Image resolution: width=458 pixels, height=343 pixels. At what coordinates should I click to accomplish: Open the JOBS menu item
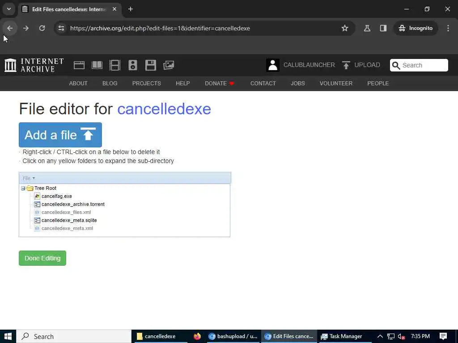(297, 84)
